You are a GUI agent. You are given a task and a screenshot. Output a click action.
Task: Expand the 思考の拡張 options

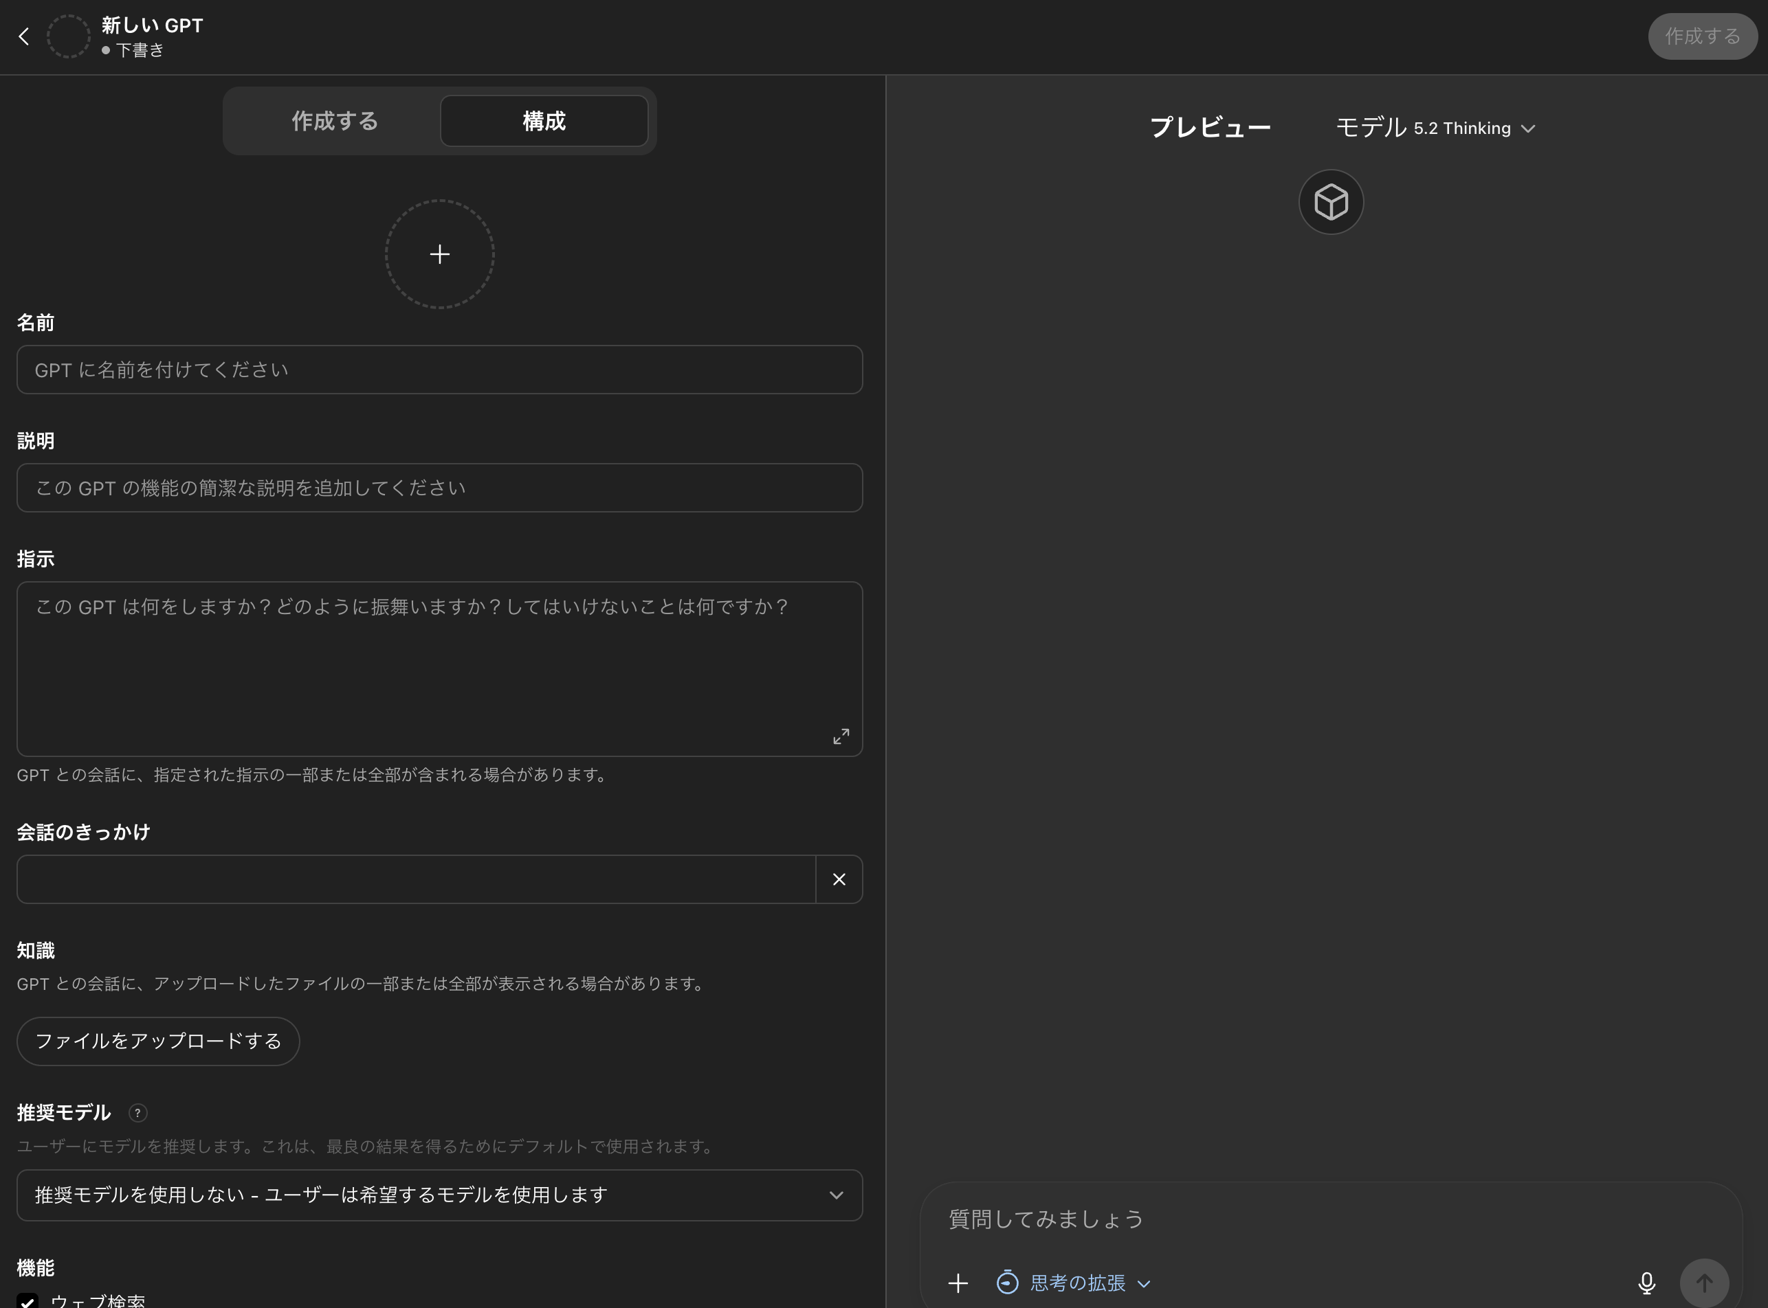point(1073,1283)
